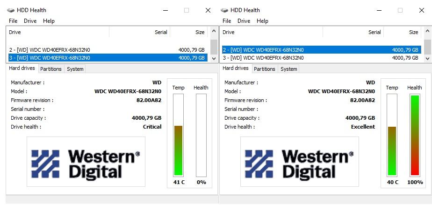Screen dimensions: 432x205
Task: Switch to Partitions tab in left window
Action: click(x=51, y=69)
